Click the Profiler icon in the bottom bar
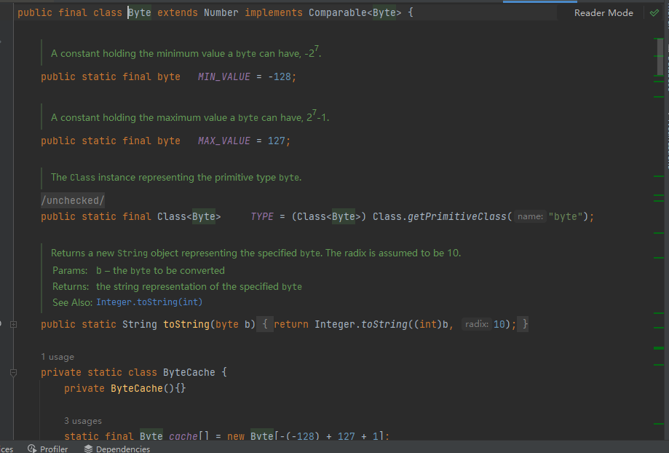 [32, 449]
